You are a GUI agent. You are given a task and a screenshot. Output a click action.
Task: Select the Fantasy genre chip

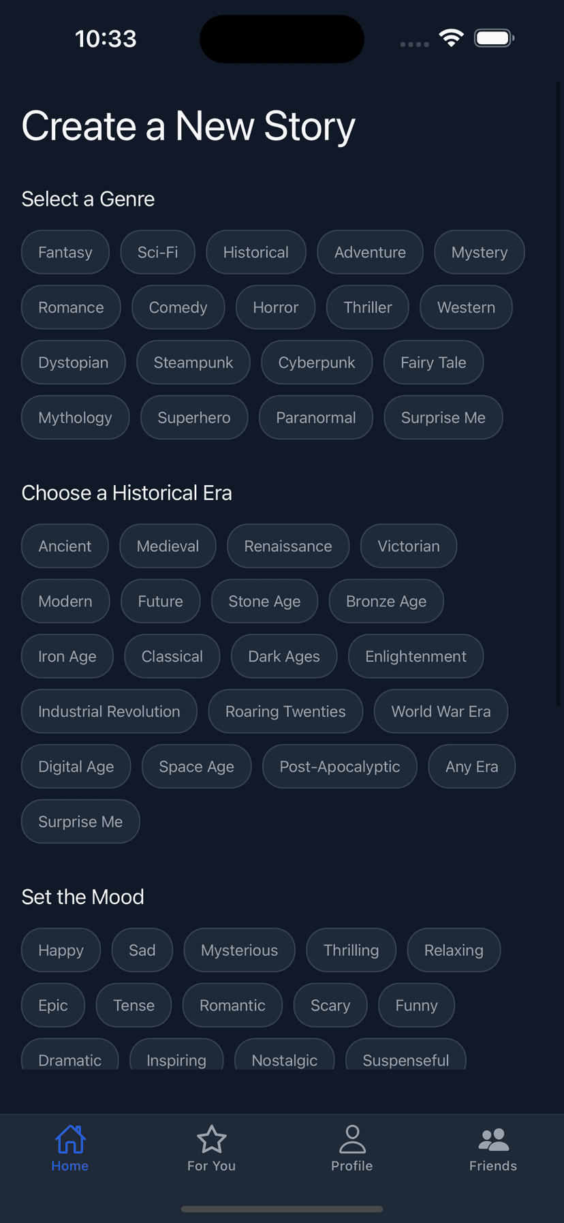[x=65, y=252]
